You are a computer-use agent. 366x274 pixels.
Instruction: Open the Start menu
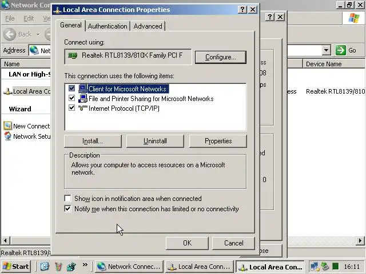point(16,267)
